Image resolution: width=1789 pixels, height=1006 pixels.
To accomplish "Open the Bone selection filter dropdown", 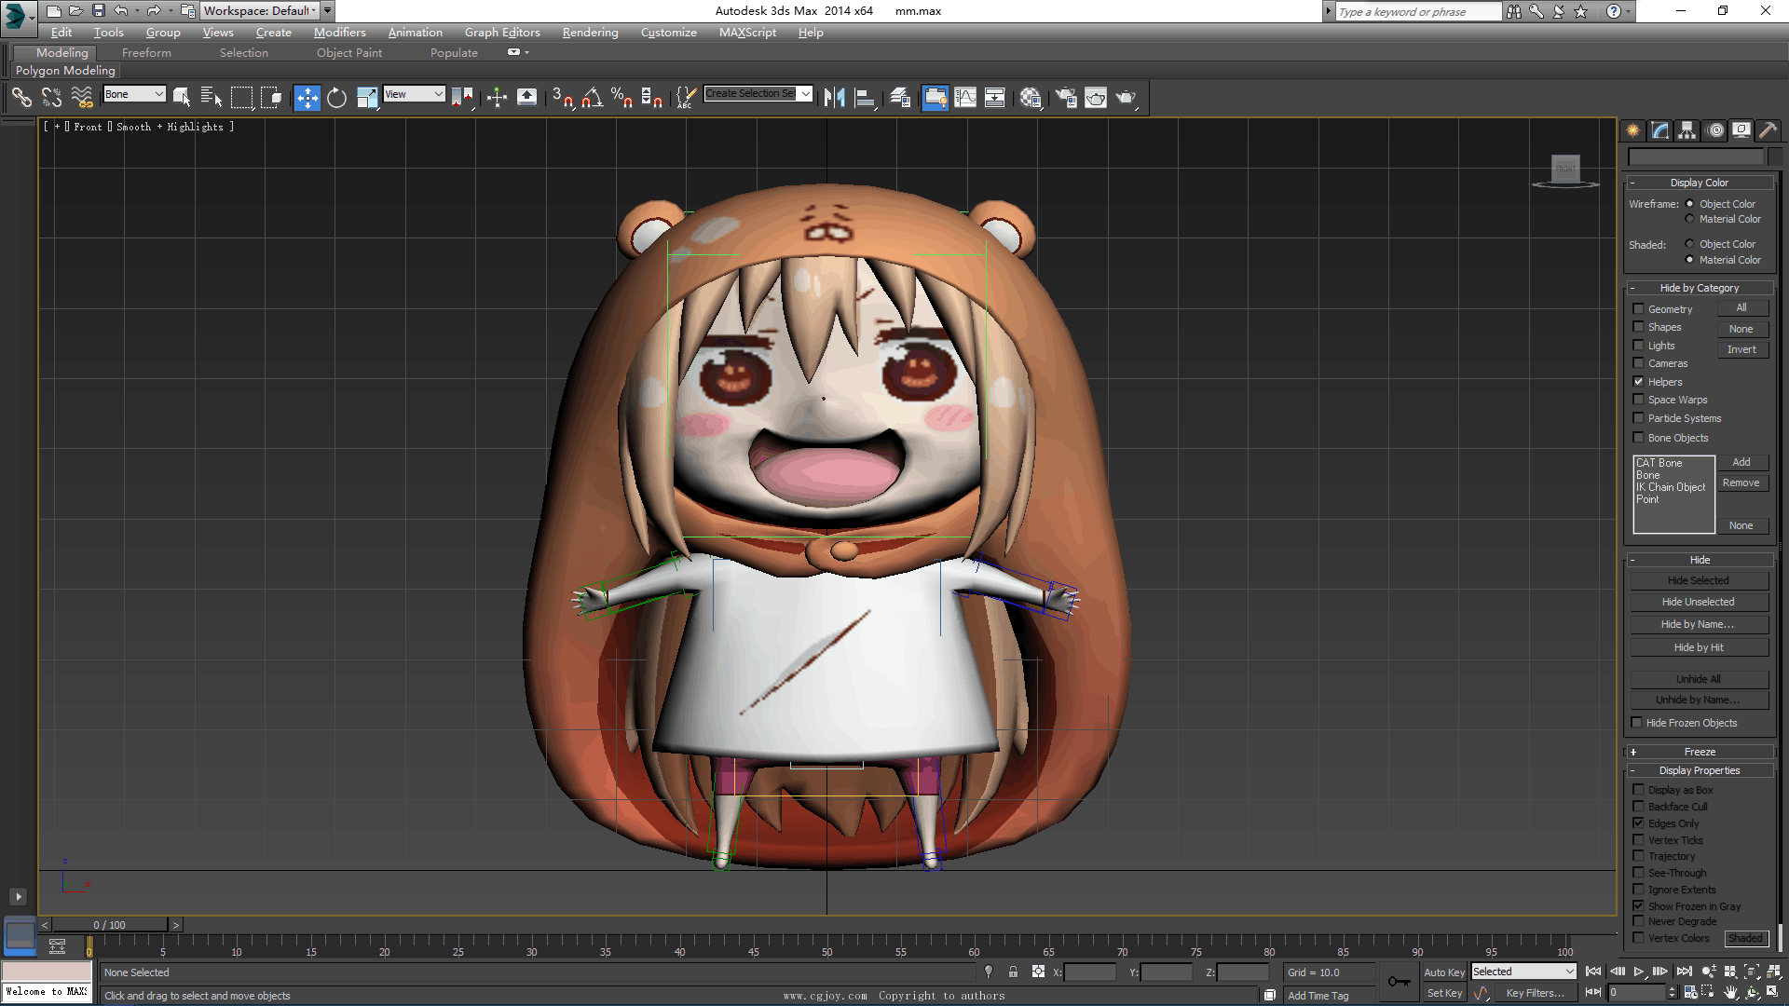I will (x=134, y=94).
